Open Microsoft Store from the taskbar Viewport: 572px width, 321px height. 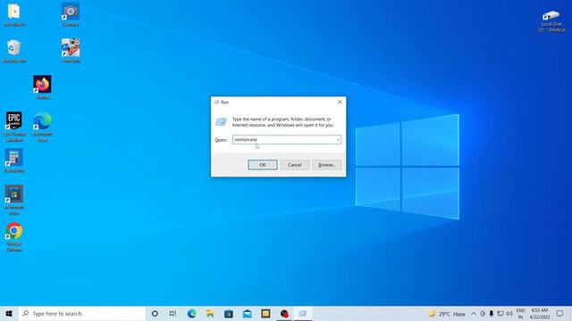[229, 313]
